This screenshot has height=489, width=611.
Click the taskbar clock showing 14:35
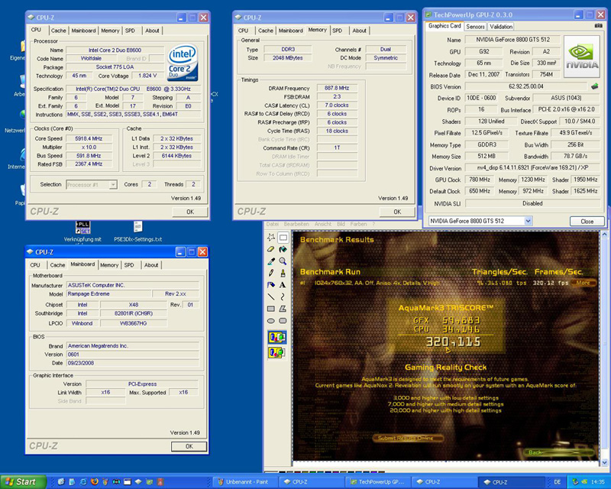(x=597, y=482)
